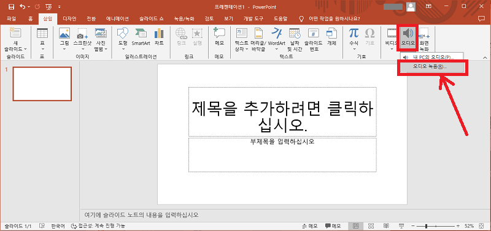This screenshot has width=491, height=231.
Task: Toggle comments 메모 button with speech bubble
Action: [x=333, y=225]
